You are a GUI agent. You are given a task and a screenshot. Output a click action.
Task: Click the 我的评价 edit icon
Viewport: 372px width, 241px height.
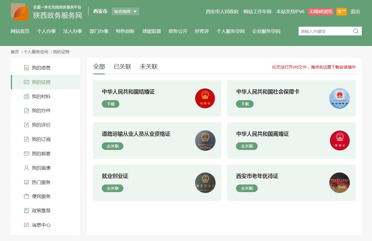[x=26, y=125]
